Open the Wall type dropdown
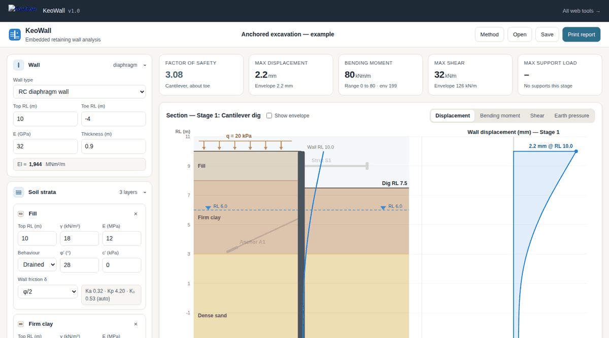Image resolution: width=609 pixels, height=338 pixels. 79,92
